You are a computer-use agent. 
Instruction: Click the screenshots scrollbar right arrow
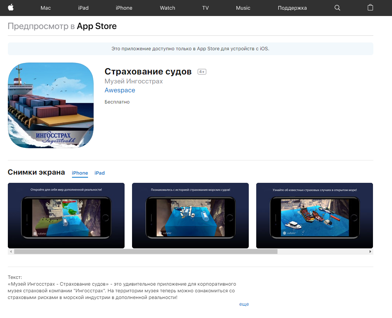click(370, 252)
